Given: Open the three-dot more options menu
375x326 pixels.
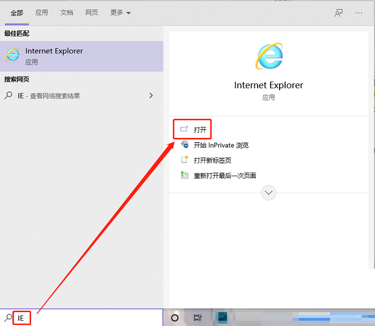Looking at the screenshot, I should click(359, 13).
